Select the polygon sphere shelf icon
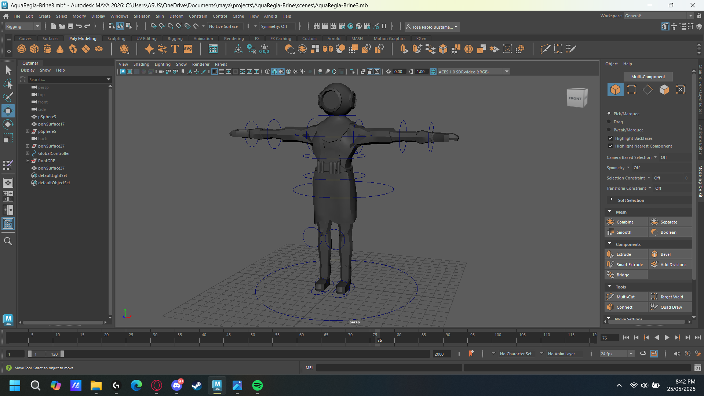704x396 pixels. click(x=22, y=49)
